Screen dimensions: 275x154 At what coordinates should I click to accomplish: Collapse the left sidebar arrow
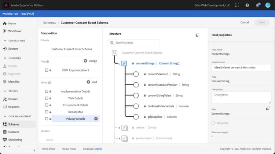pyautogui.click(x=34, y=150)
